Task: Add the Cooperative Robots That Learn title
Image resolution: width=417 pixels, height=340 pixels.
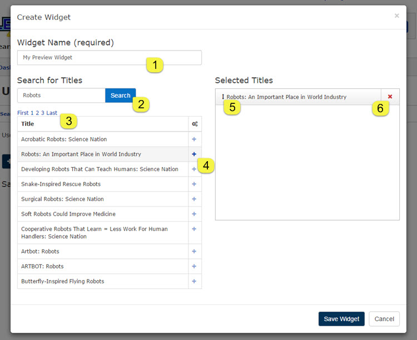Action: [194, 229]
